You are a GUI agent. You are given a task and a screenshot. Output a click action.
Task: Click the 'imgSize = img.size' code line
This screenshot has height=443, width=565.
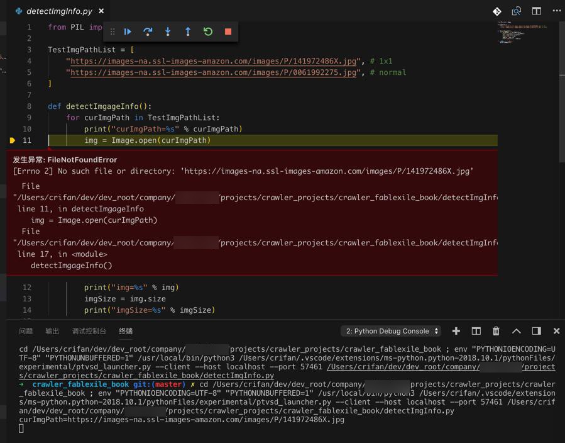coord(125,299)
